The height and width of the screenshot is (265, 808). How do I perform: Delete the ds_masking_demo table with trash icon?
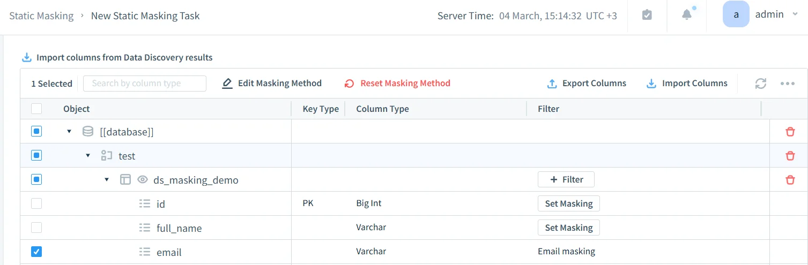point(790,180)
